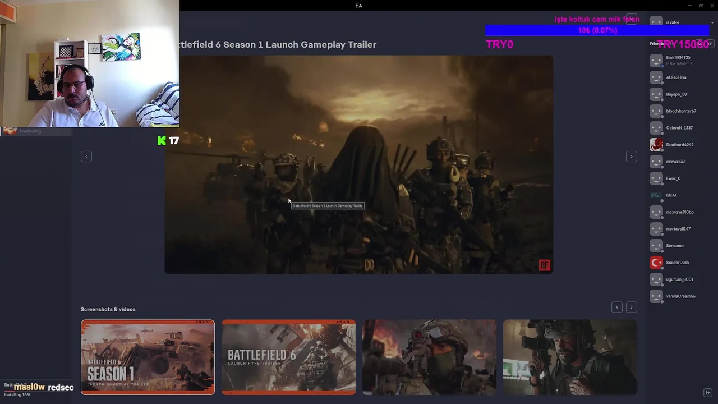Open friend name SoliderDuck

[678, 263]
